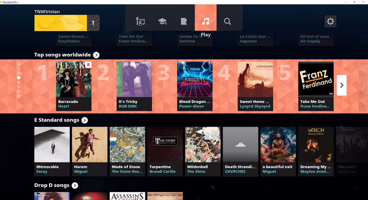The image size is (368, 200).
Task: Click the level 1 progress bar
Action: (67, 23)
